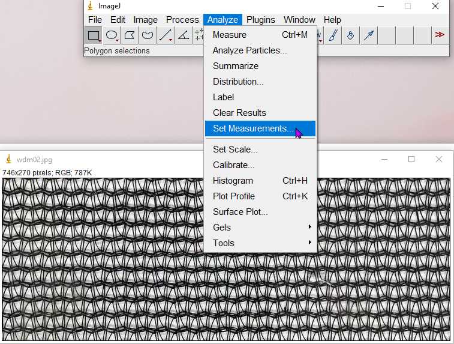Open the Edit menu

118,20
